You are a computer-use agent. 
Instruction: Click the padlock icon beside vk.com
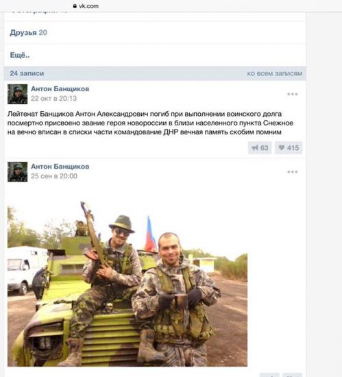[x=75, y=6]
